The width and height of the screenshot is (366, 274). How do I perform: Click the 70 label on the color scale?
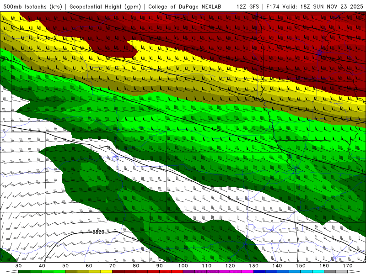[x=113, y=266]
